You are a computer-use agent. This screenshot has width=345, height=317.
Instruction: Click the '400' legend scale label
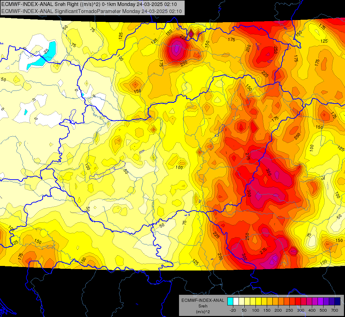pos(312,310)
